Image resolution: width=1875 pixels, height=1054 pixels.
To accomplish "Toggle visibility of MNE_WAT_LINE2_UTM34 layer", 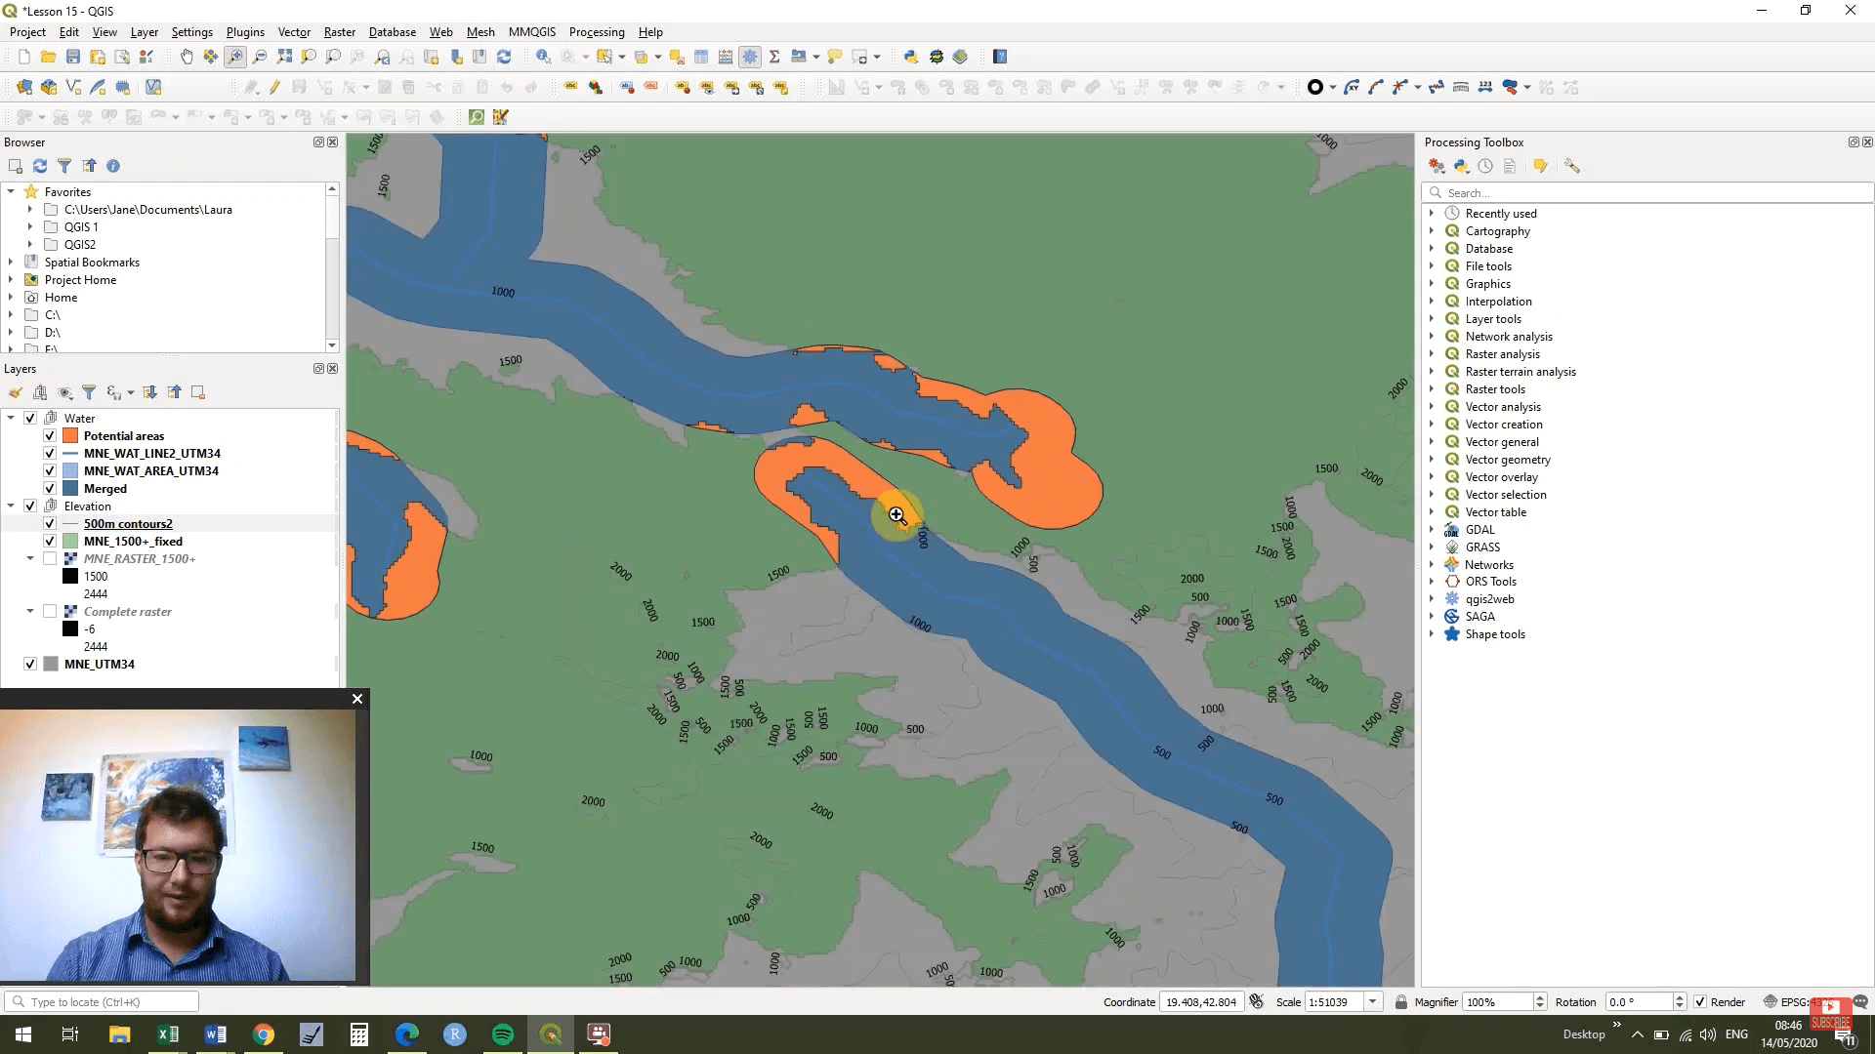I will tap(50, 454).
